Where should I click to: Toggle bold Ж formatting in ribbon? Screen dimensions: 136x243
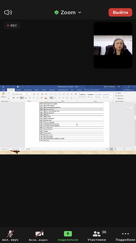14,98
